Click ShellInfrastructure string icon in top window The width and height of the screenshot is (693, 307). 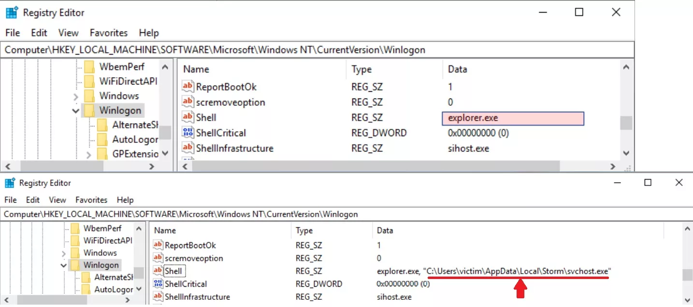click(x=188, y=148)
